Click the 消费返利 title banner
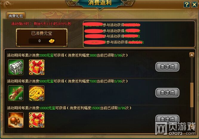The width and height of the screenshot is (199, 139). click(x=100, y=3)
